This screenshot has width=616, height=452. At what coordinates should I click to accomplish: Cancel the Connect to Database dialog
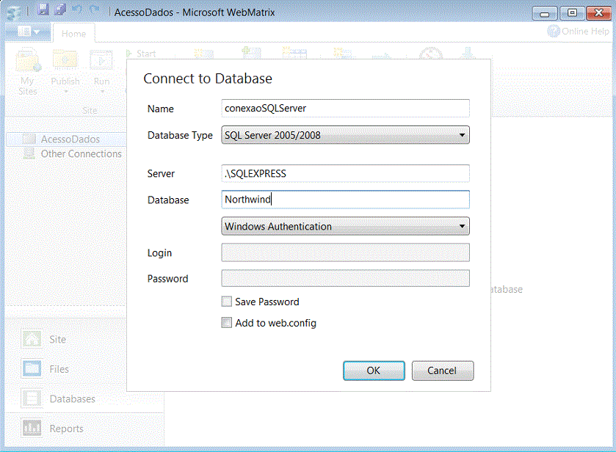pyautogui.click(x=443, y=371)
